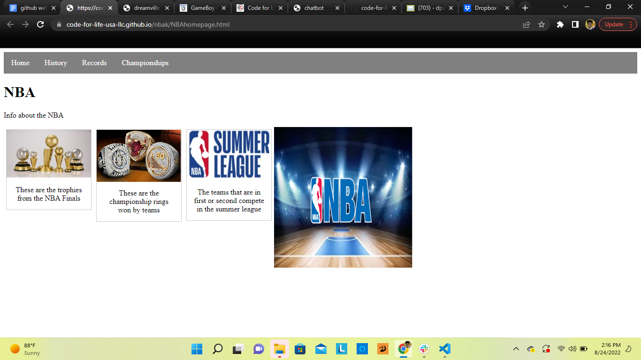Open Visual Studio Code from taskbar
Screen dimensions: 641x360
click(x=445, y=349)
